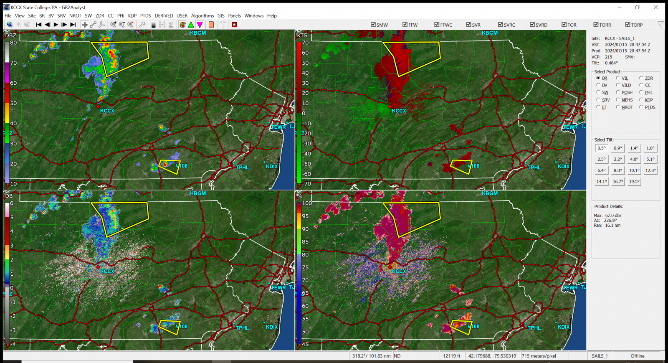The height and width of the screenshot is (363, 668).
Task: Select the 14.1° tilt button
Action: (x=602, y=182)
